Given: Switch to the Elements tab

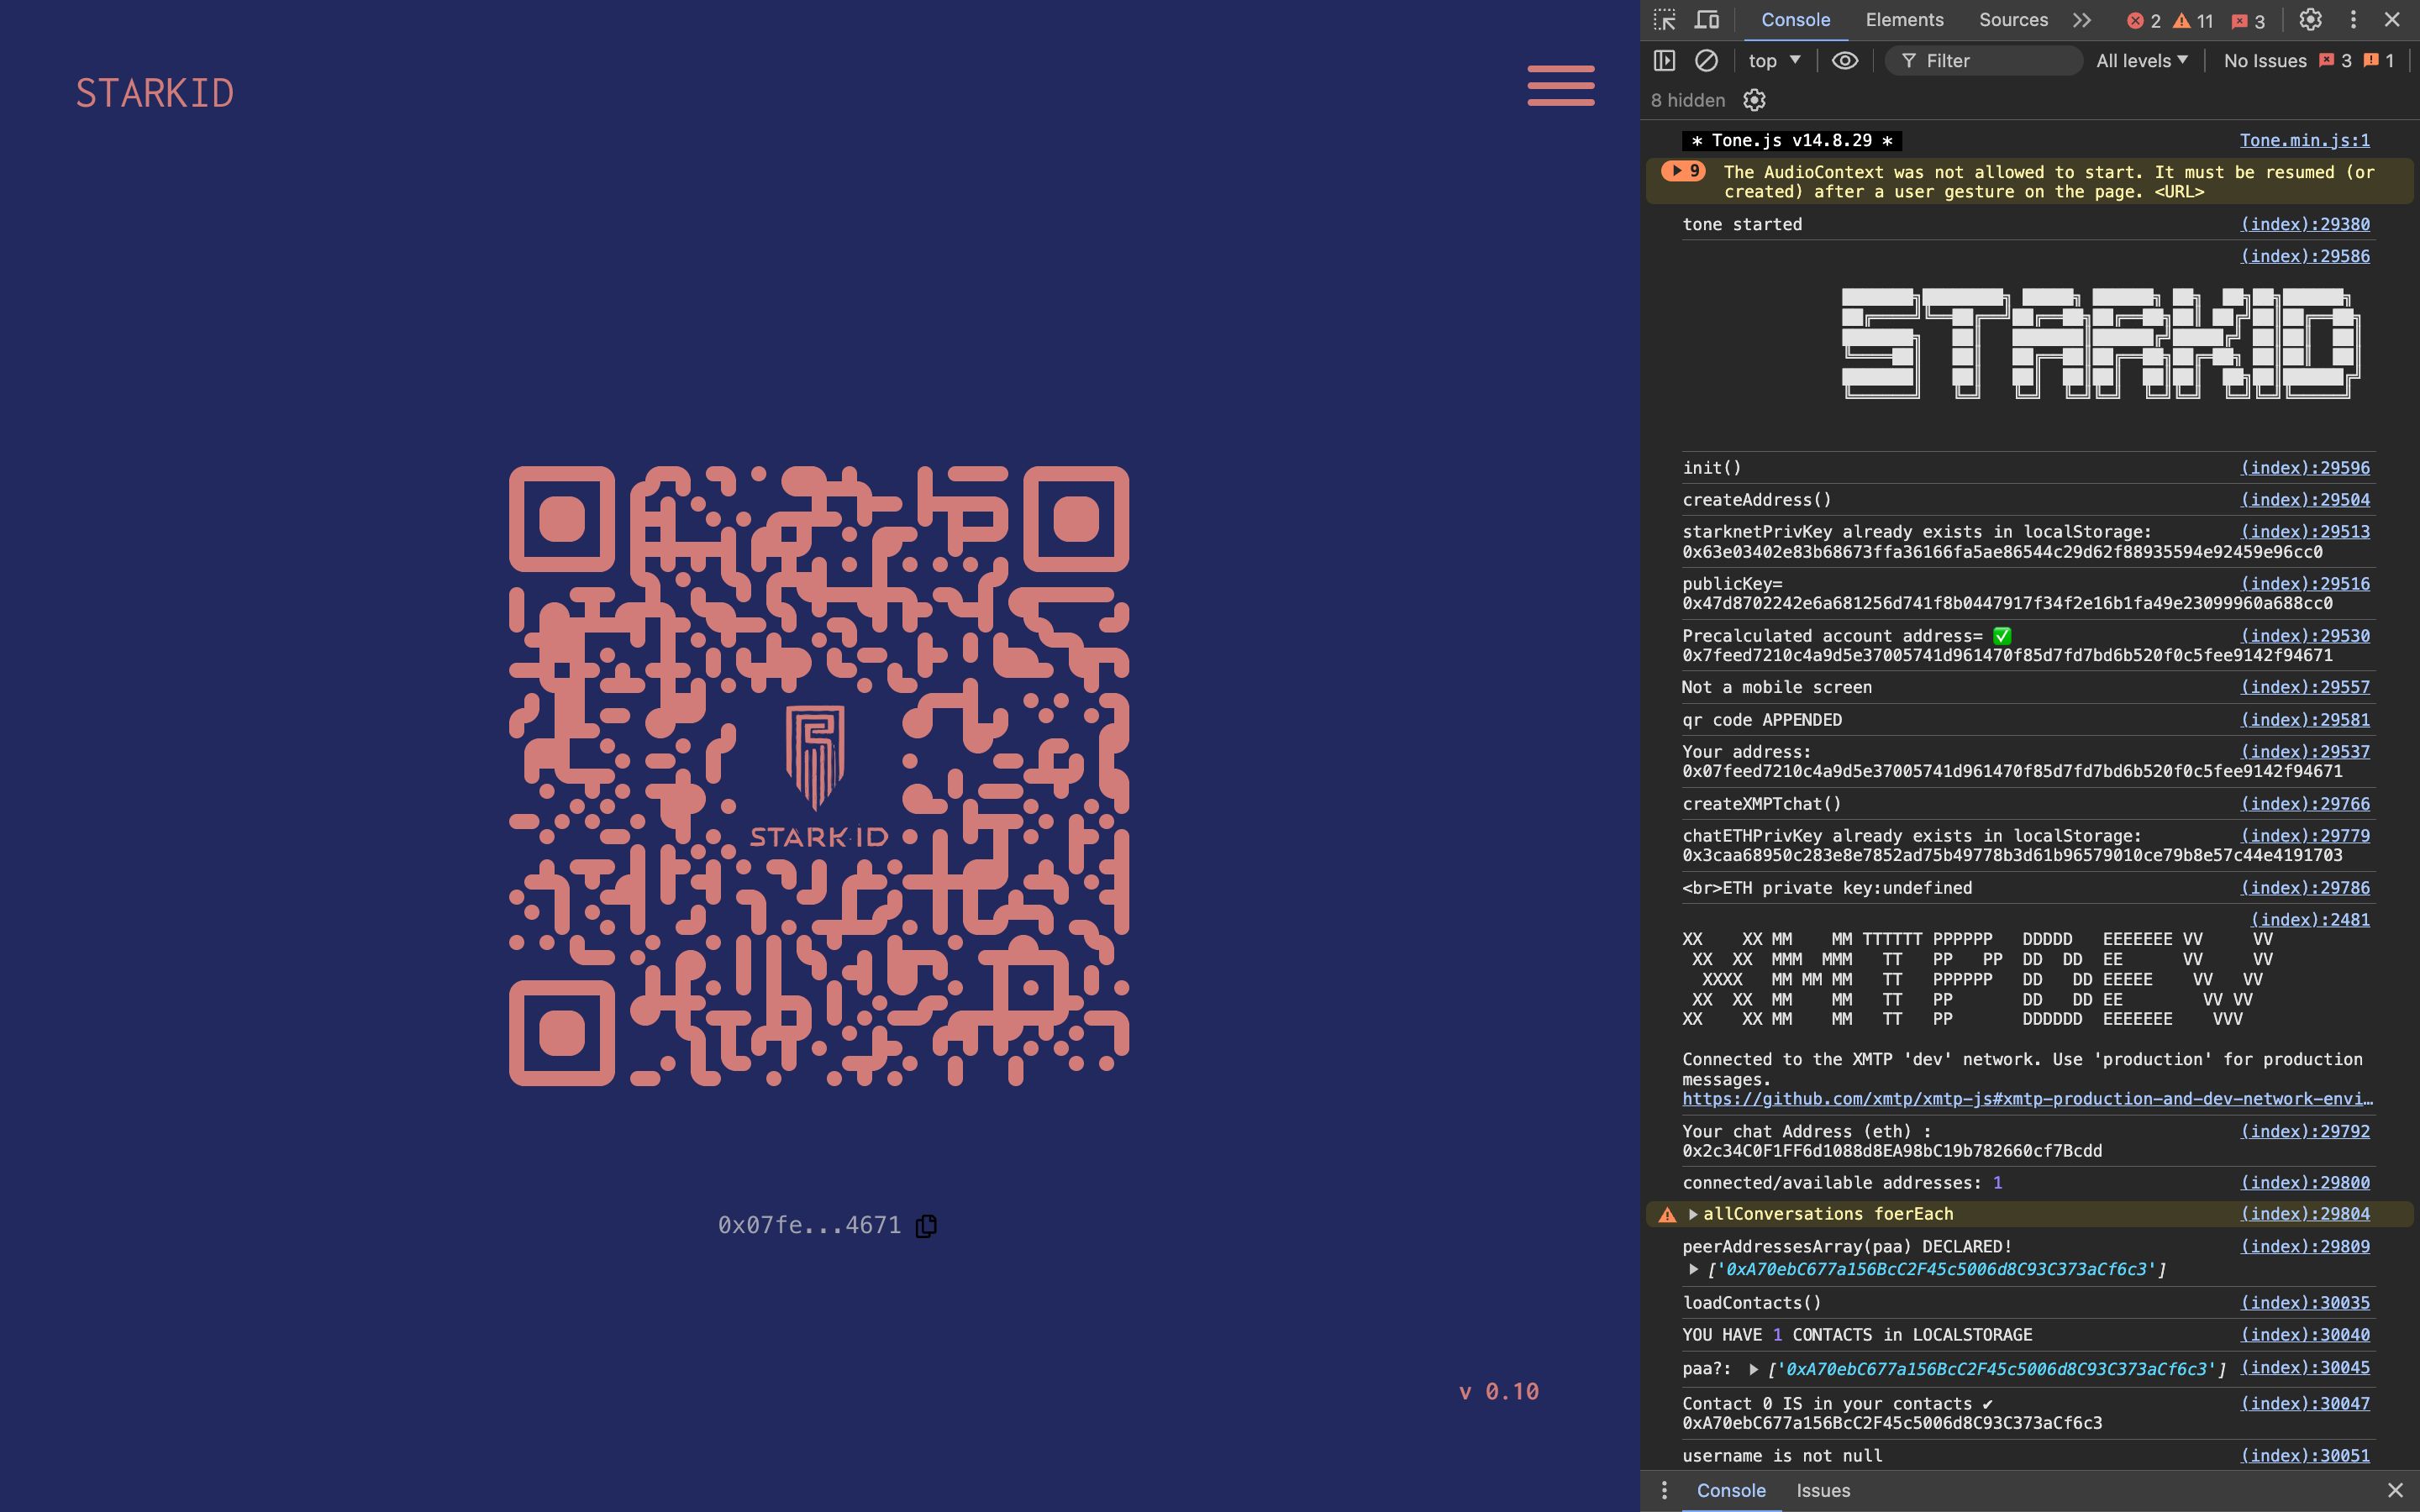Looking at the screenshot, I should (1904, 20).
